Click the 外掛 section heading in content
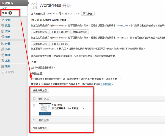This screenshot has height=136, width=165. 34,62
